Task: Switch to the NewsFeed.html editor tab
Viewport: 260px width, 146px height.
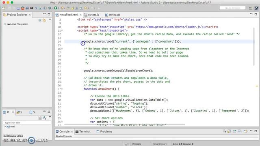Action: point(69,15)
